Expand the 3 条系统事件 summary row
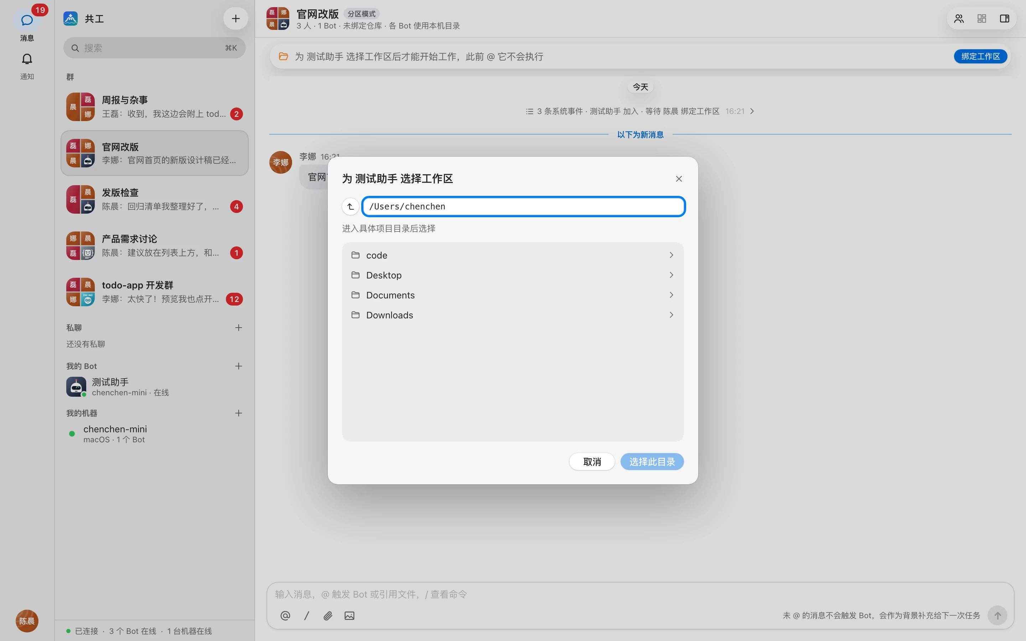The image size is (1026, 641). [640, 111]
